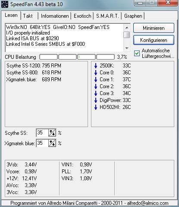
Task: Close the SpeedFan window
Action: (168, 3)
